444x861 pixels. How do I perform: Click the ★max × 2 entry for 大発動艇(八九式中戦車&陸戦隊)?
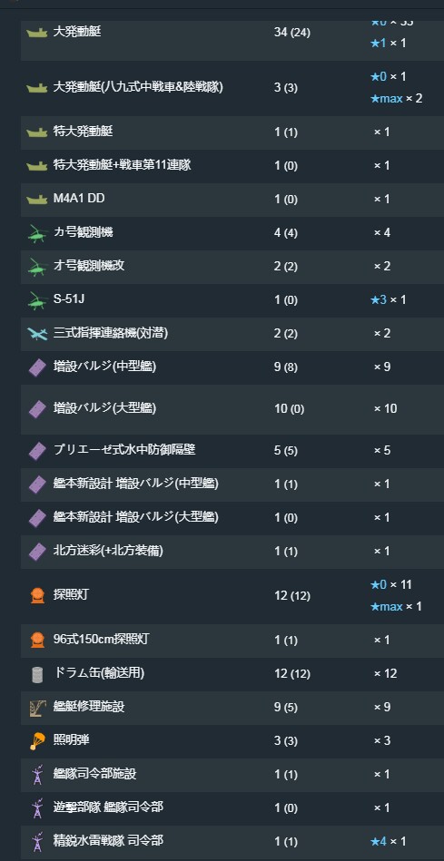pos(396,99)
